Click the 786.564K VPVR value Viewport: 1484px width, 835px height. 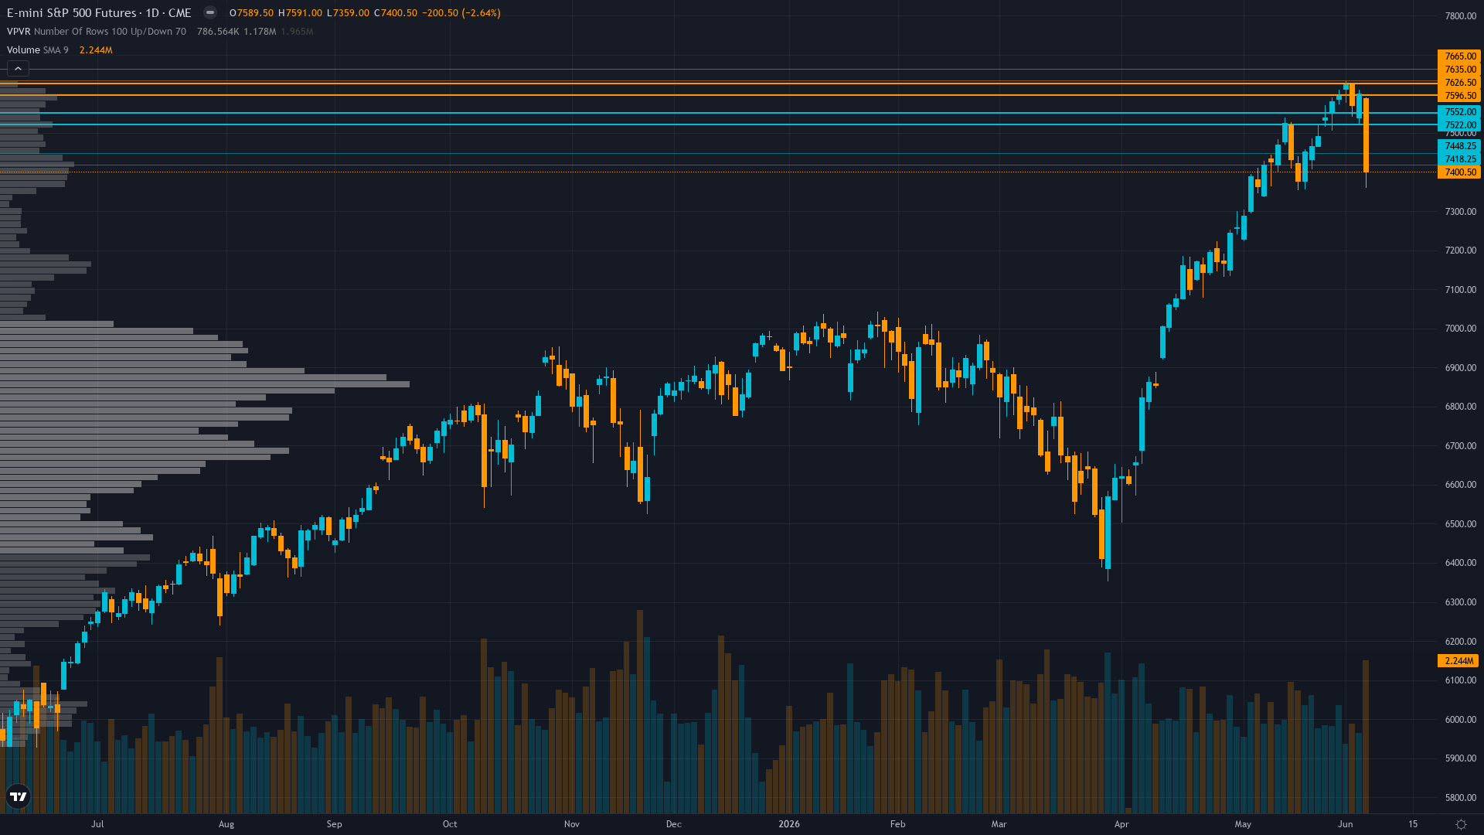[218, 32]
